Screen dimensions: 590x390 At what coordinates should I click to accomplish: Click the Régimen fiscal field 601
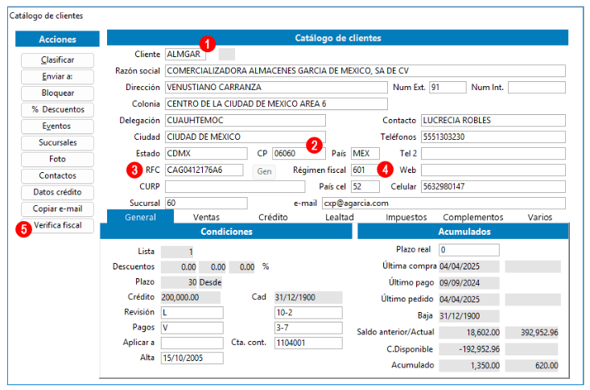[365, 170]
